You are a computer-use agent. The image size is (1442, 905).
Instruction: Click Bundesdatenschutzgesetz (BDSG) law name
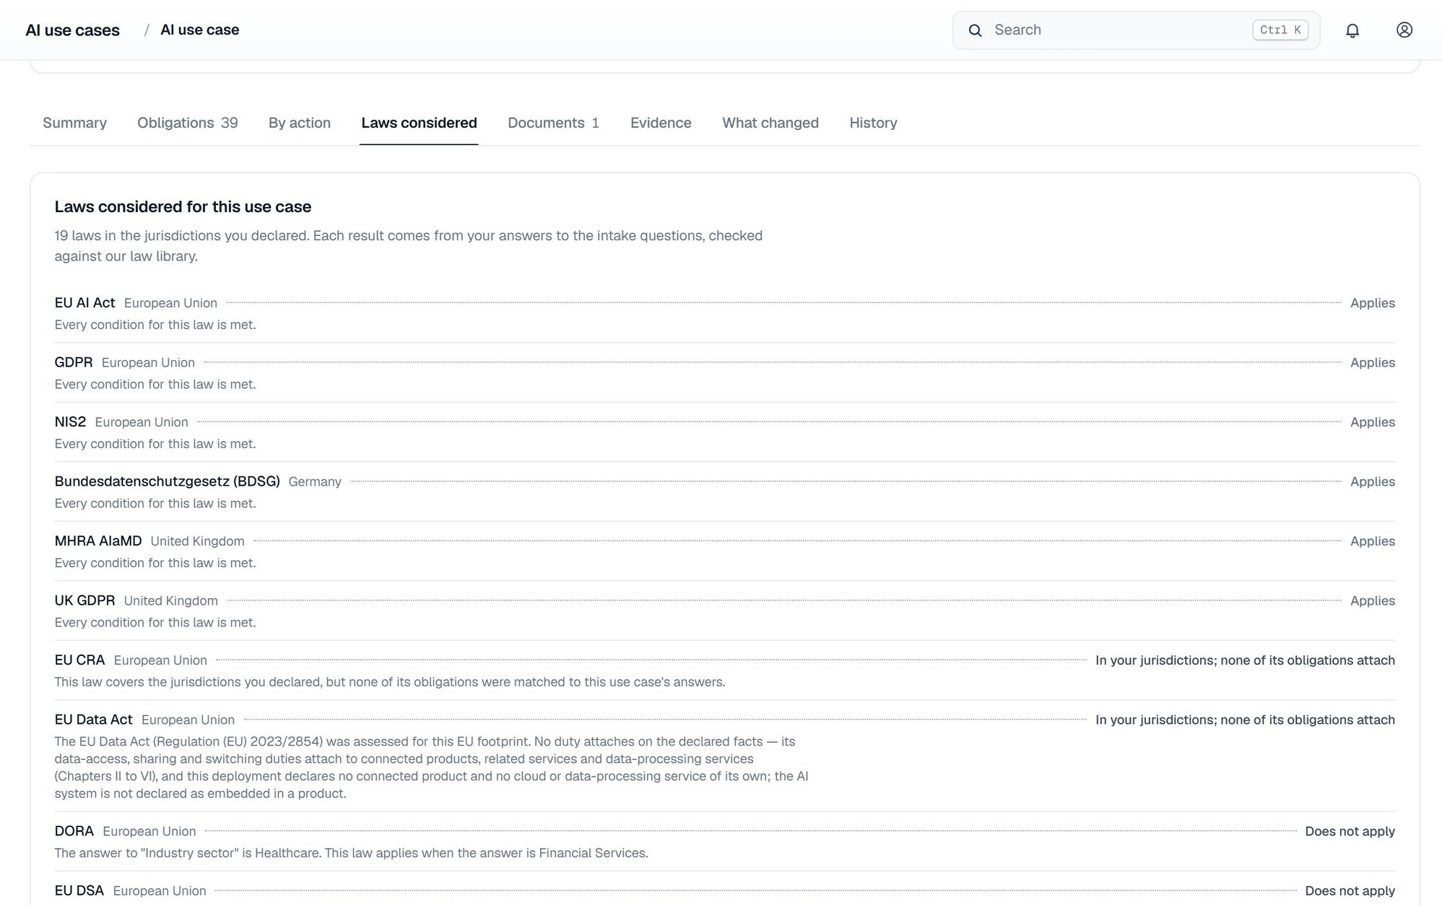(167, 481)
